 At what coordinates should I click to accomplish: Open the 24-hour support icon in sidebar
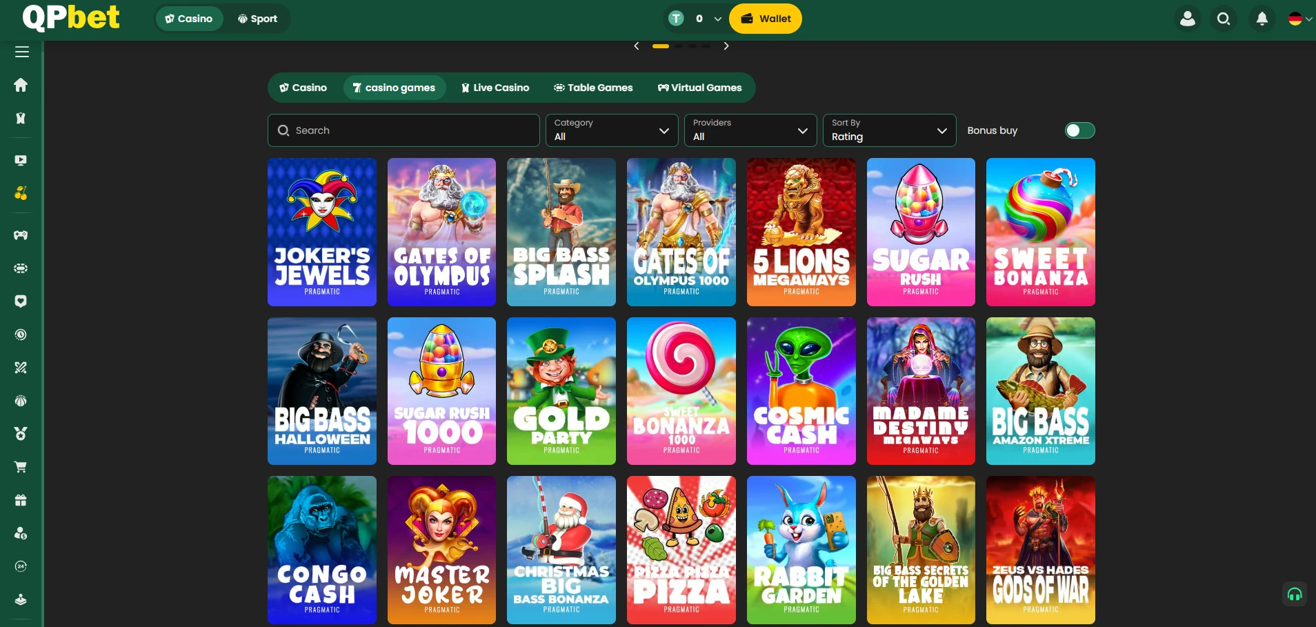(21, 566)
